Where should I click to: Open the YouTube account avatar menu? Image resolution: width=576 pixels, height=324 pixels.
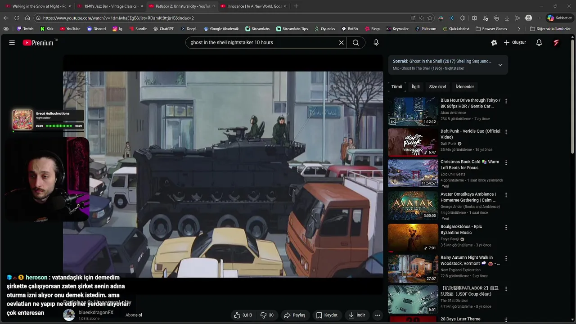pyautogui.click(x=556, y=43)
